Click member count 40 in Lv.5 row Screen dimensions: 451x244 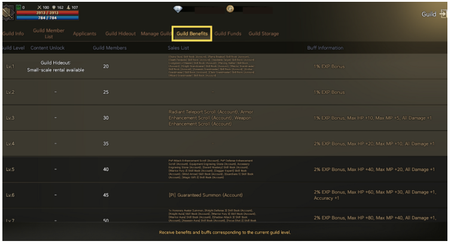(106, 169)
